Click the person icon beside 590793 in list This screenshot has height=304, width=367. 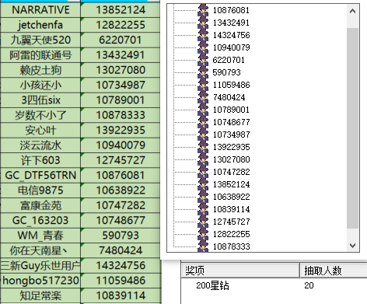click(x=203, y=72)
